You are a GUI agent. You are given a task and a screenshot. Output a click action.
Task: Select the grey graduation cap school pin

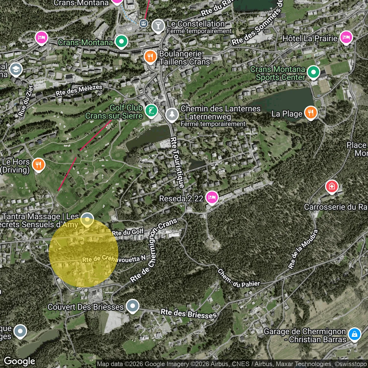16,70
